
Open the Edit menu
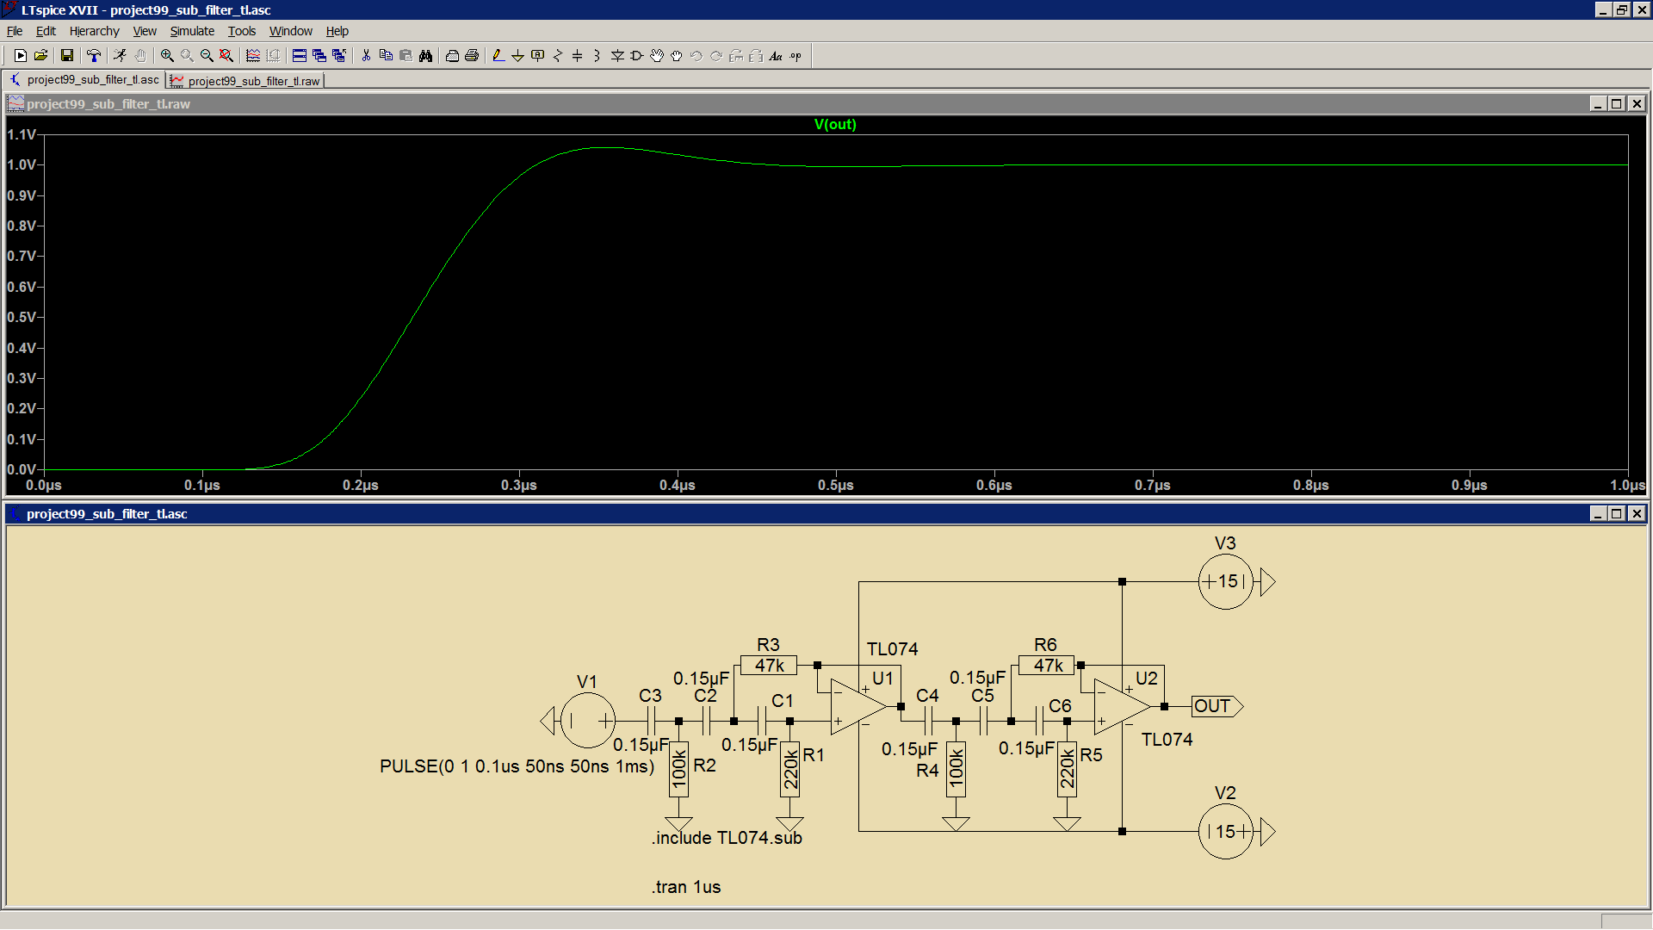point(46,31)
